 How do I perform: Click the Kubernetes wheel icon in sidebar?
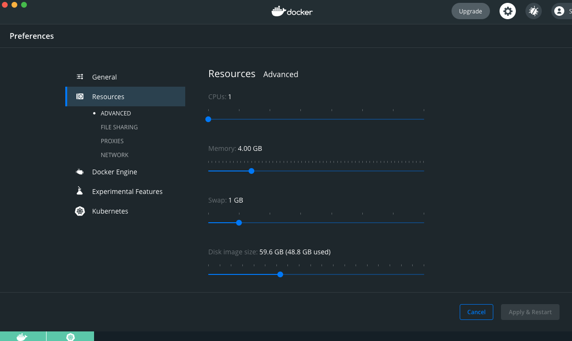(80, 211)
